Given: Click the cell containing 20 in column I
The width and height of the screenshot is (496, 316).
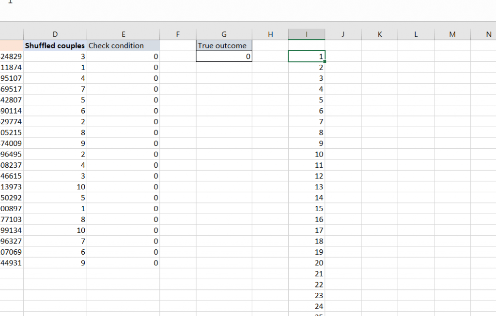Looking at the screenshot, I should [x=306, y=263].
